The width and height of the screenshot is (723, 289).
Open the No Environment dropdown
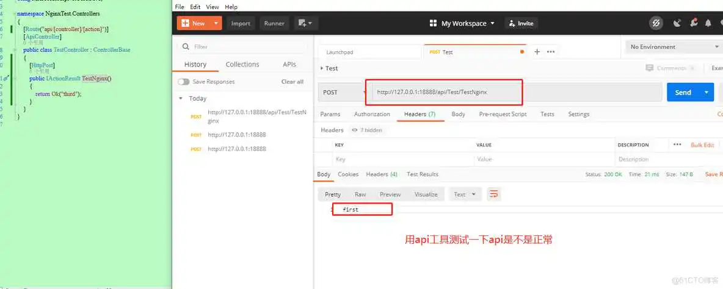[x=673, y=47]
